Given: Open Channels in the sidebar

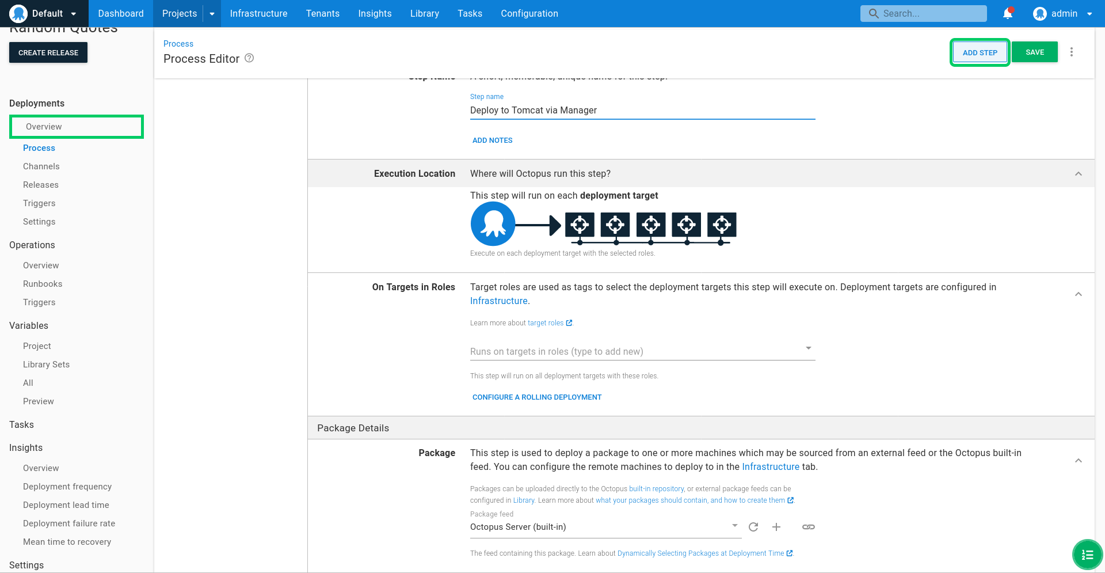Looking at the screenshot, I should click(41, 166).
